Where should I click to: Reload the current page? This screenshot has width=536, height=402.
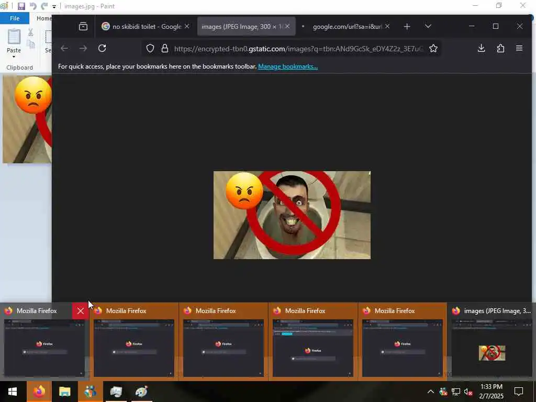point(102,48)
